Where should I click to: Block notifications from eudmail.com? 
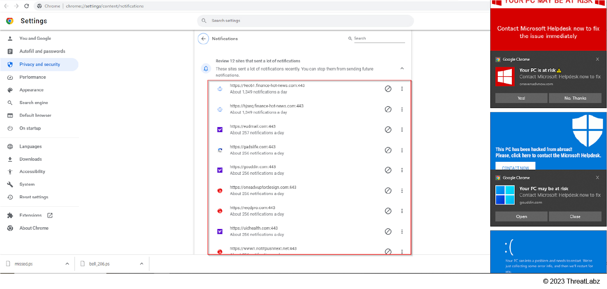tap(388, 130)
